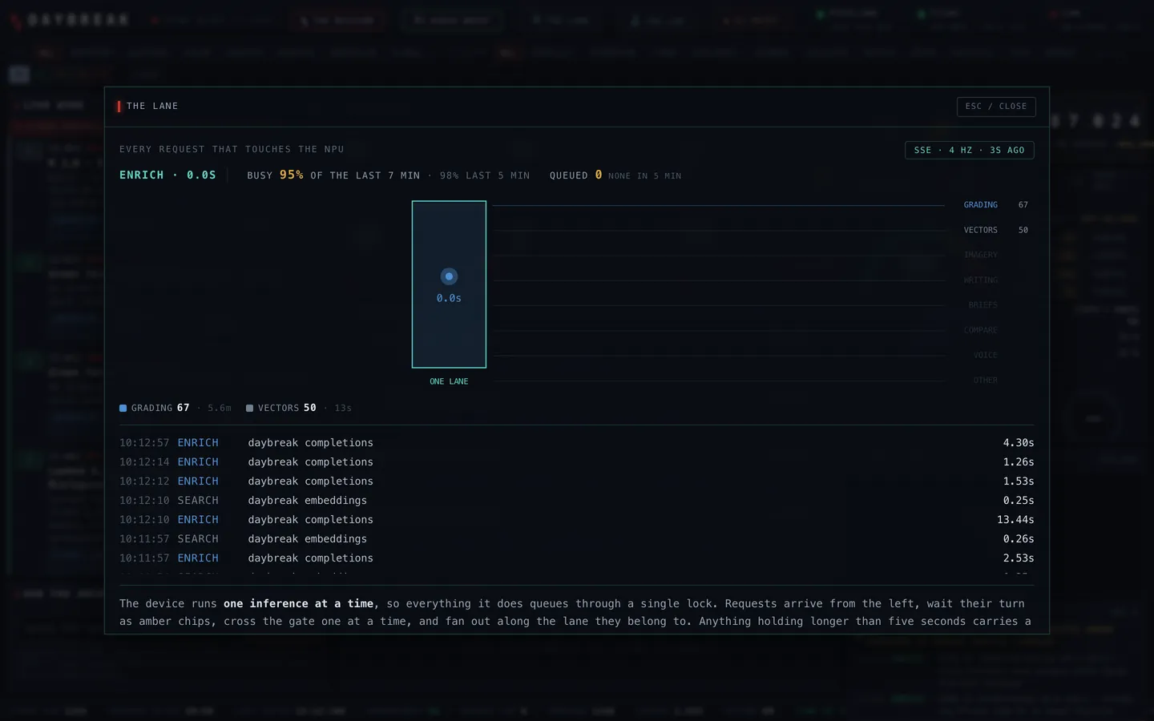The height and width of the screenshot is (721, 1154).
Task: Open the 10:12:12 ENRICH log row
Action: coord(577,481)
